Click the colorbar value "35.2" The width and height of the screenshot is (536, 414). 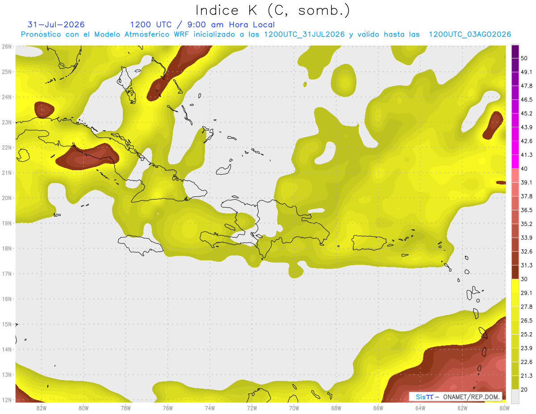(x=527, y=224)
